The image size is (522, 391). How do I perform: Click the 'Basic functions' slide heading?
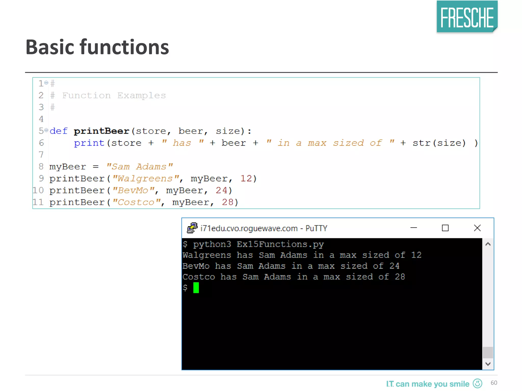point(97,47)
